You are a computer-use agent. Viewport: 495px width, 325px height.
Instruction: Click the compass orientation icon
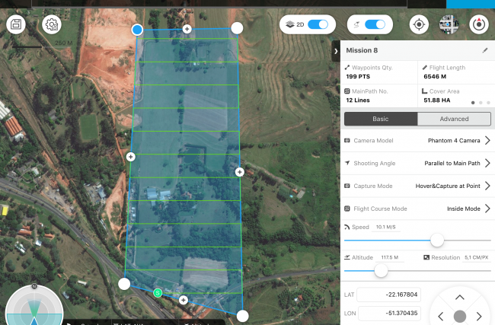point(479,24)
